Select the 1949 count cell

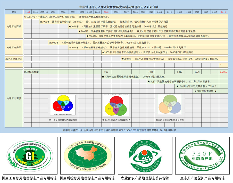coord(151,72)
